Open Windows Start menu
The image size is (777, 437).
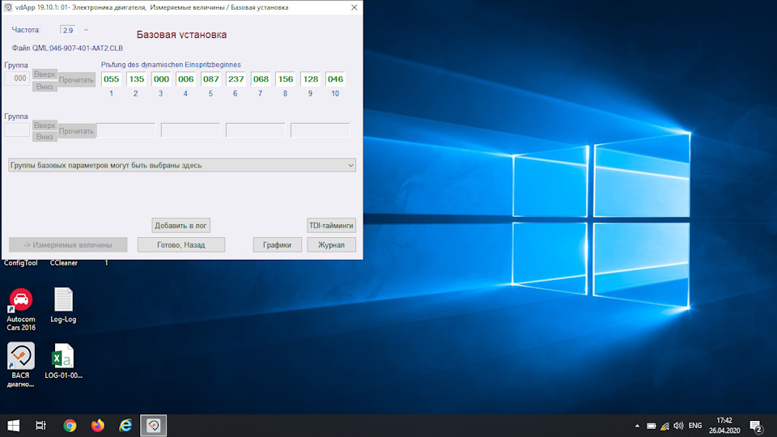pyautogui.click(x=14, y=426)
